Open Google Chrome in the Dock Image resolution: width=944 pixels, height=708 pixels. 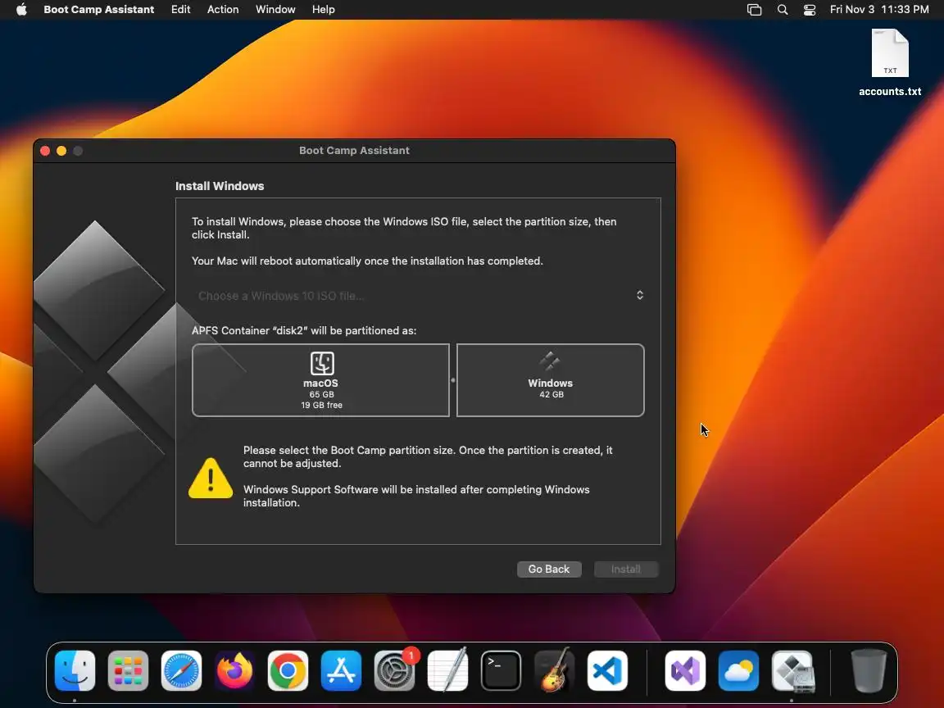(288, 670)
